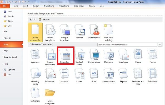Click Close in the backstage menu
This screenshot has width=165, height=105.
[8, 26]
